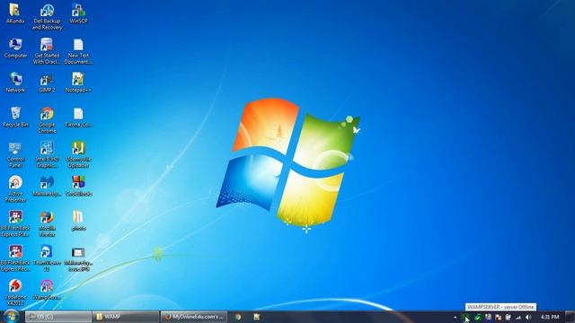Open the Intel HD Graphics shortcut

[47, 155]
